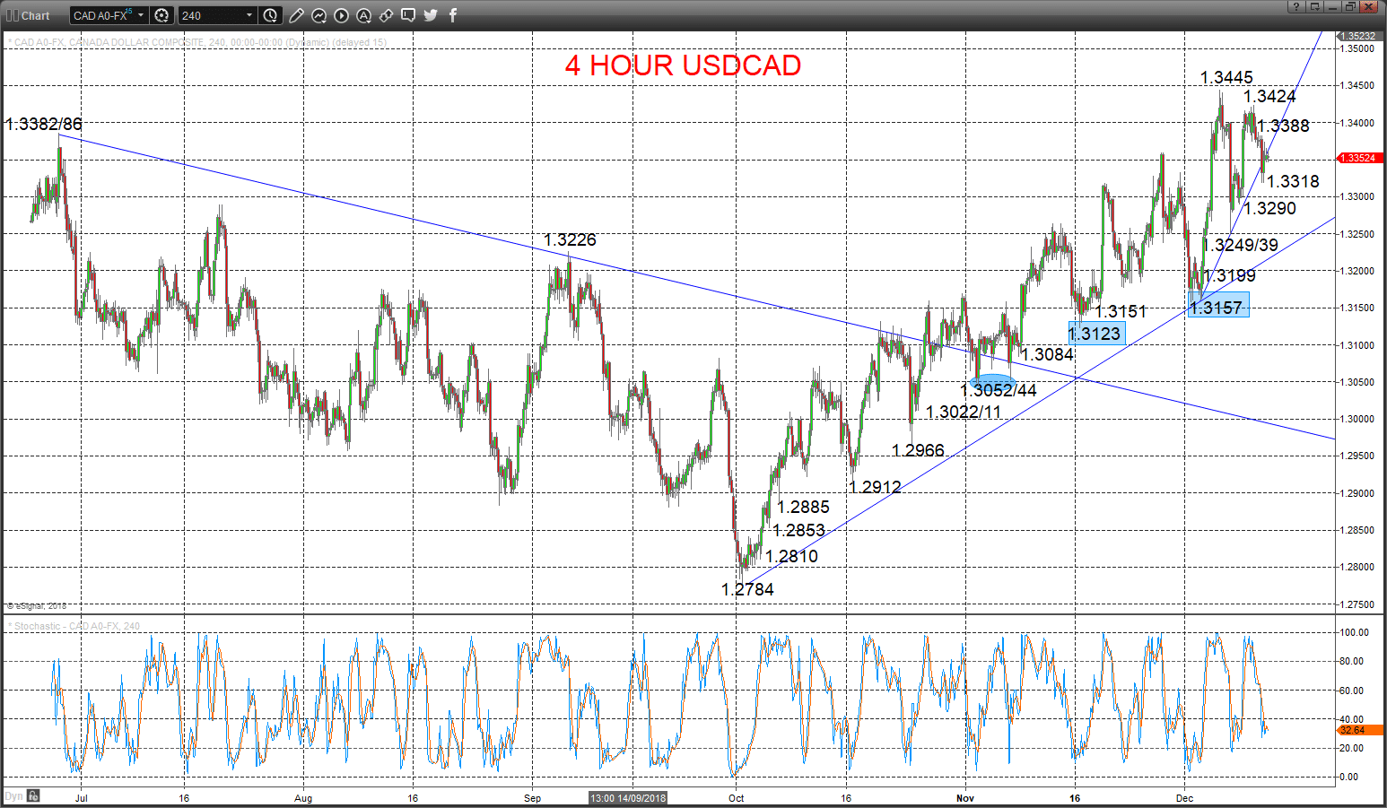Click the 13:00 14/09/2018 cursor time label
The width and height of the screenshot is (1387, 808).
pyautogui.click(x=629, y=797)
